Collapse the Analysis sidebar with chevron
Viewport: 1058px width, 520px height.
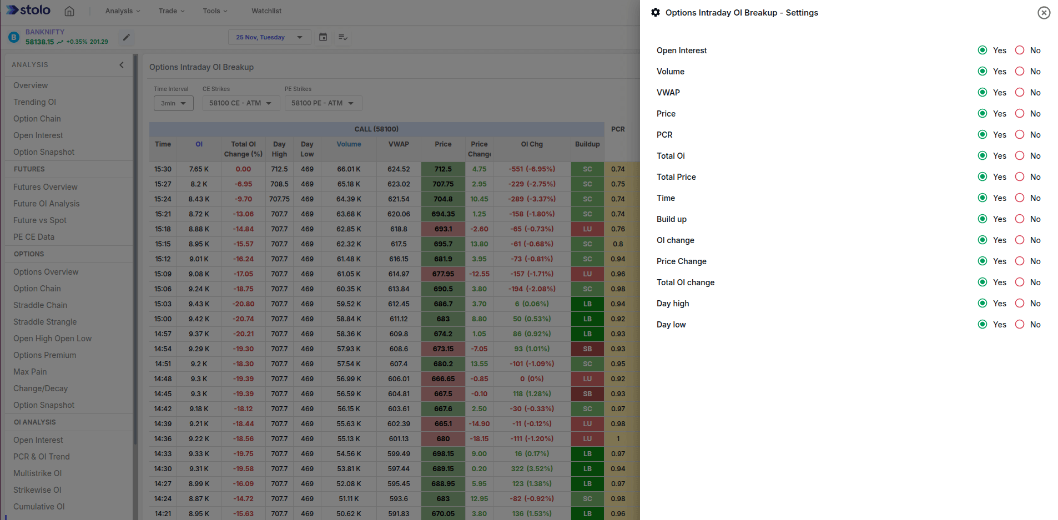coord(122,65)
